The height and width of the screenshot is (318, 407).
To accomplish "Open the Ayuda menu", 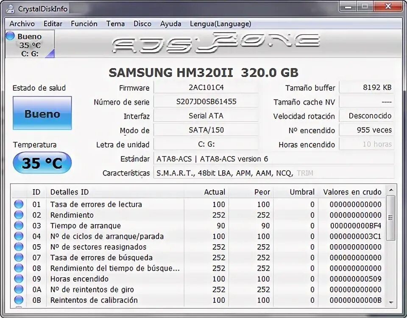I will pyautogui.click(x=170, y=24).
